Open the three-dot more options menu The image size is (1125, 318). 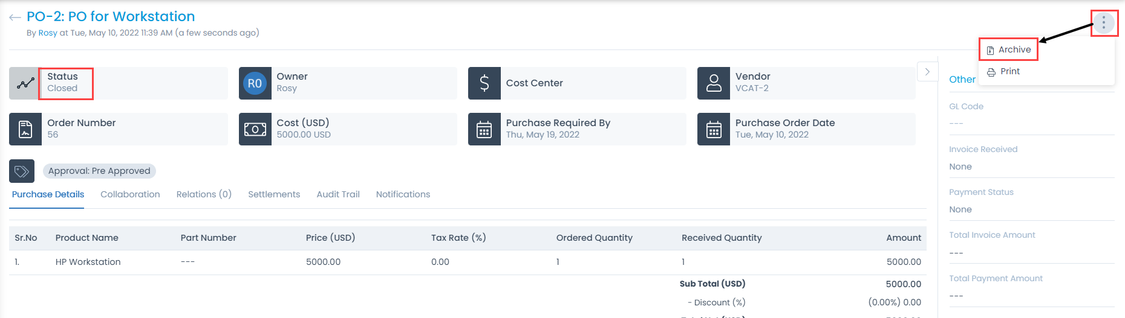coord(1103,23)
